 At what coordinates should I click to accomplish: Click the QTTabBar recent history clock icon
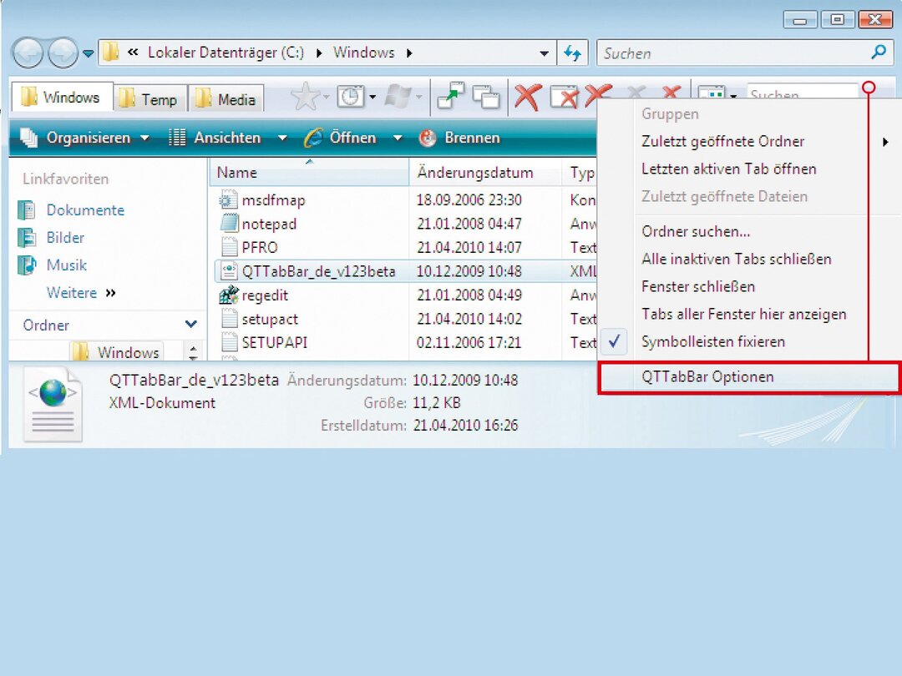click(351, 98)
